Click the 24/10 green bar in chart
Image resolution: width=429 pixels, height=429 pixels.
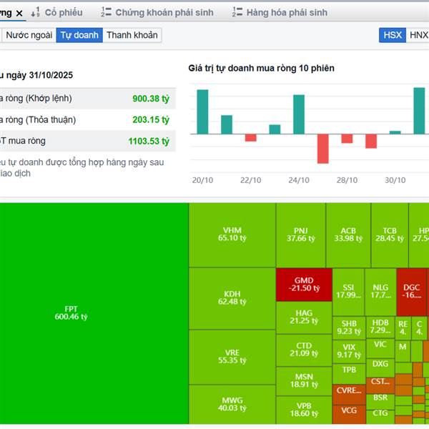point(299,114)
